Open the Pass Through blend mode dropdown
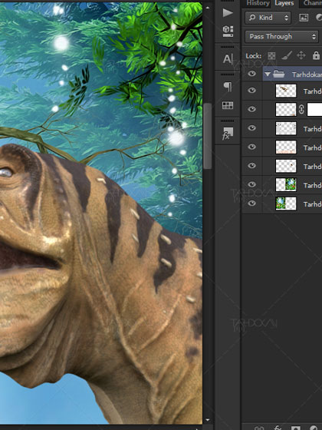 tap(282, 37)
